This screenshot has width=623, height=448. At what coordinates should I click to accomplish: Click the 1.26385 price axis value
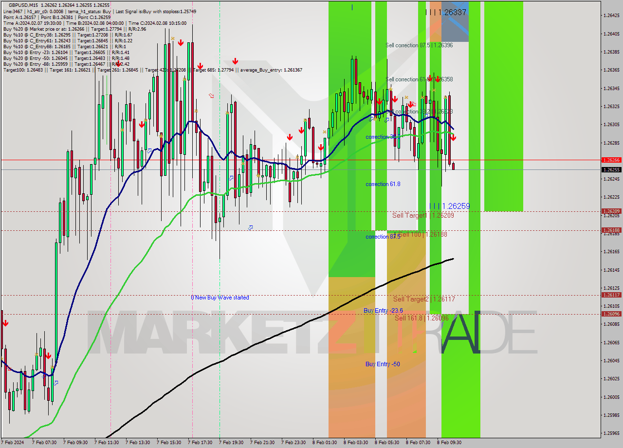[611, 52]
